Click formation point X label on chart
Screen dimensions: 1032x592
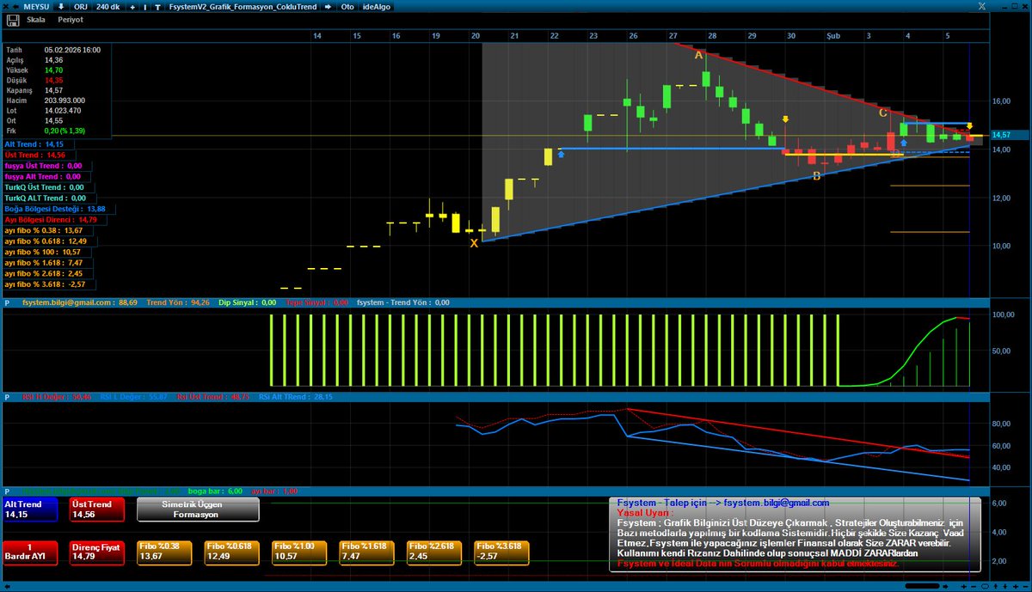coord(474,243)
